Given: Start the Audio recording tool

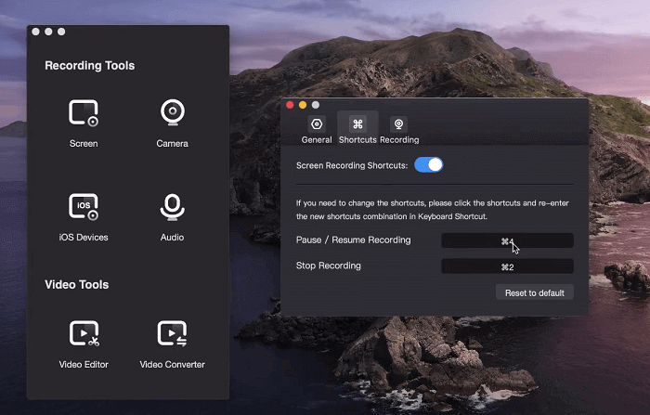Looking at the screenshot, I should [x=172, y=217].
